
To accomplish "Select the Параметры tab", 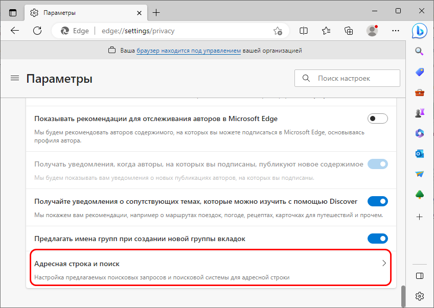I will coord(86,13).
